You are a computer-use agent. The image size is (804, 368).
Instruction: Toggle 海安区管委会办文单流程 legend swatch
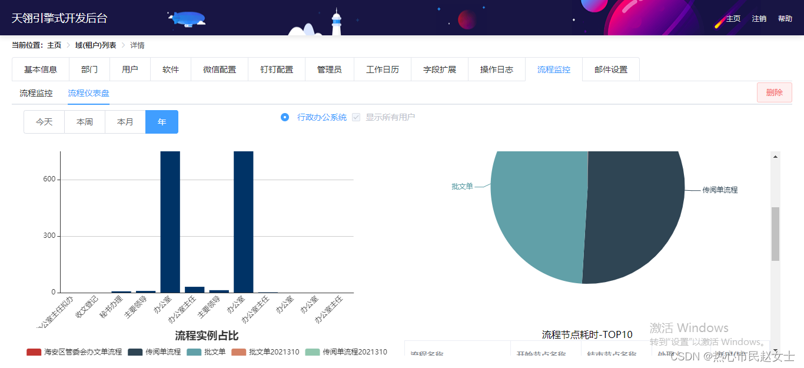34,352
